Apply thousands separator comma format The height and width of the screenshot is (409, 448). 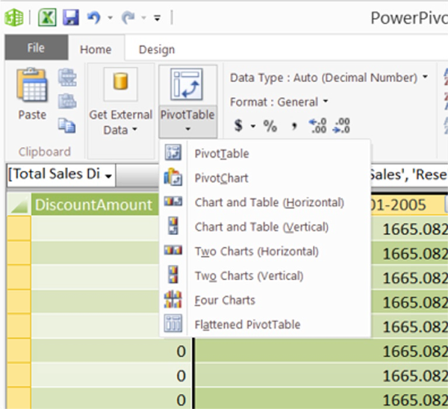pyautogui.click(x=293, y=126)
